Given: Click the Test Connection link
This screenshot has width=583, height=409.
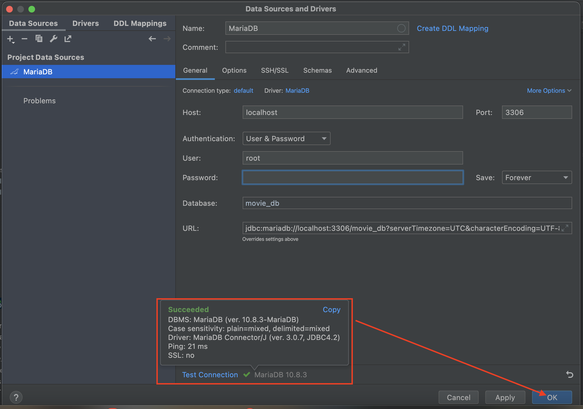Looking at the screenshot, I should click(x=210, y=374).
